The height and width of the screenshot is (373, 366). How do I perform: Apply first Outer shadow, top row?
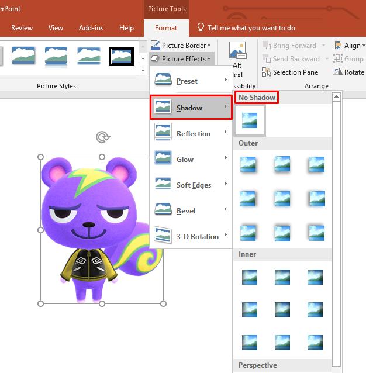click(248, 165)
